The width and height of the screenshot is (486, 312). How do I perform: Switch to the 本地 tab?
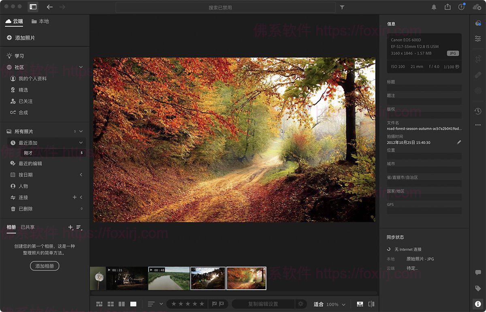coord(40,21)
